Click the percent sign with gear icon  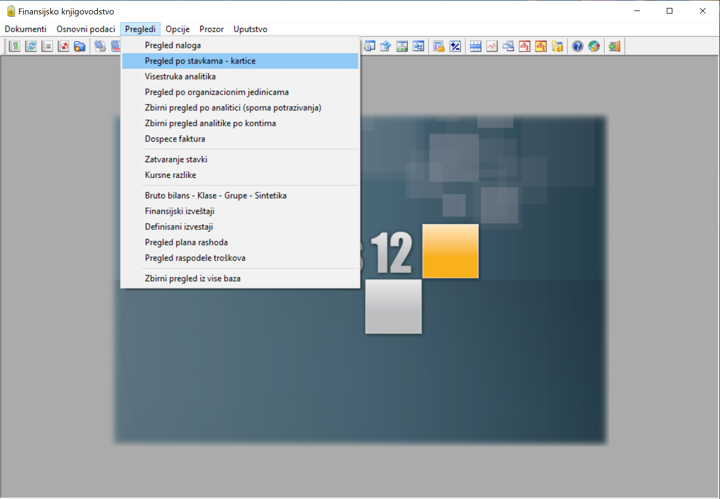100,46
